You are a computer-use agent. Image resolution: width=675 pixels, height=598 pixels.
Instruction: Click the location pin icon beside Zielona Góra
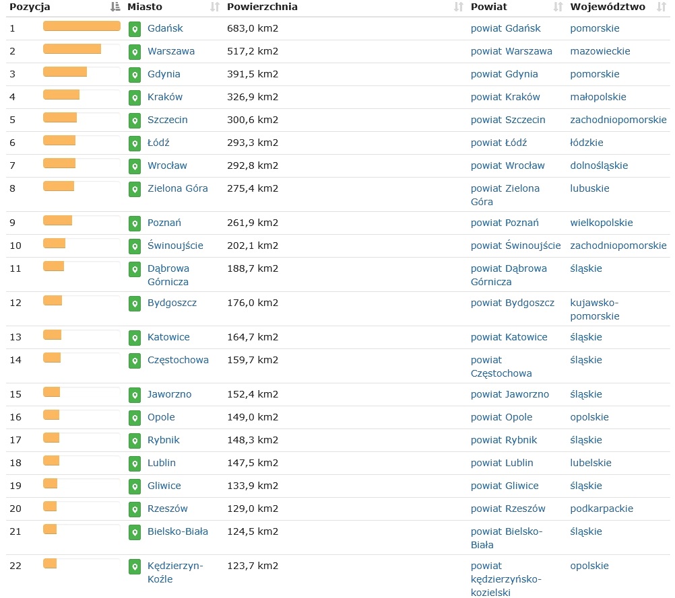[x=135, y=189]
